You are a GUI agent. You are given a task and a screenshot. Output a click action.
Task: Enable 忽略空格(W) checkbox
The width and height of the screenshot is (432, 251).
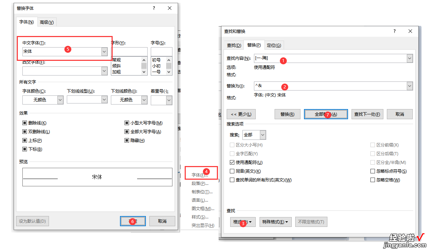click(373, 180)
